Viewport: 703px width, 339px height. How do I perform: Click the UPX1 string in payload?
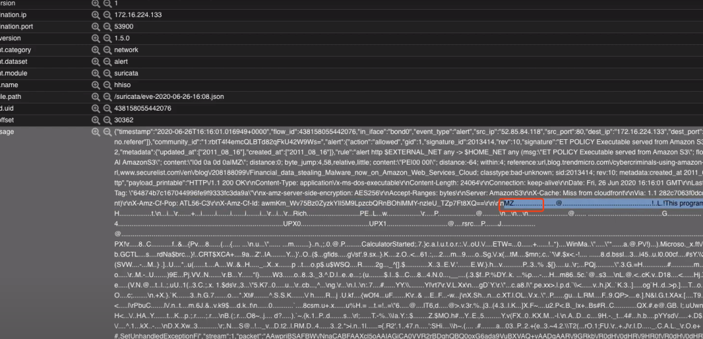tap(378, 223)
